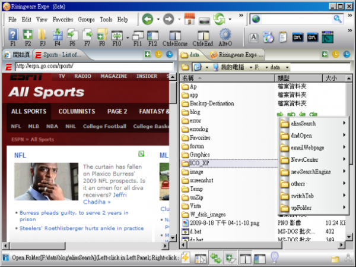The width and height of the screenshot is (356, 267).
Task: Click the Home house icon
Action: click(x=190, y=18)
